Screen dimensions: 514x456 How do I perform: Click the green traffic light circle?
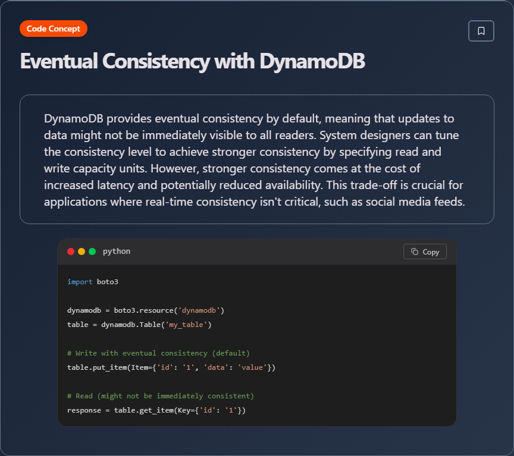click(91, 251)
